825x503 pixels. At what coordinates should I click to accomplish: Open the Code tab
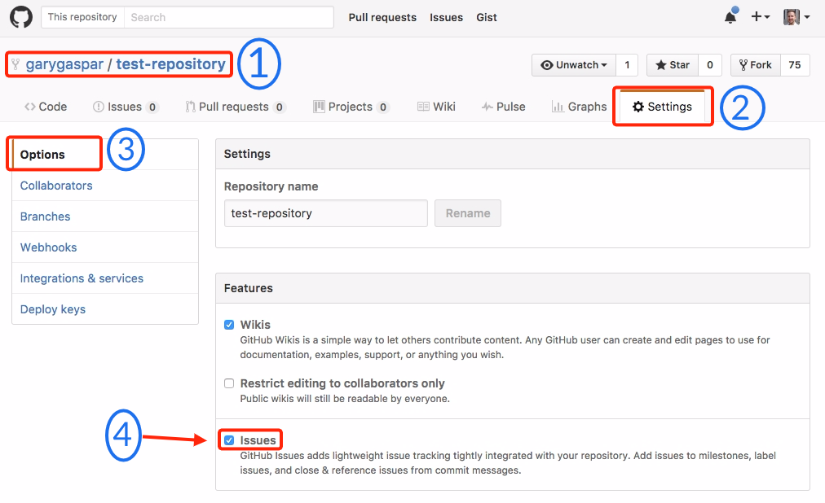pos(46,107)
